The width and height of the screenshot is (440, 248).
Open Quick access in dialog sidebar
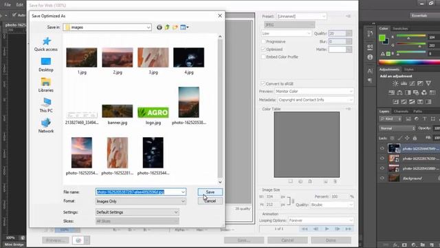pos(46,44)
